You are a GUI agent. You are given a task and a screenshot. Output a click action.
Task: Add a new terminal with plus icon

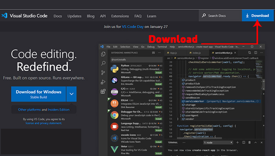[237, 143]
